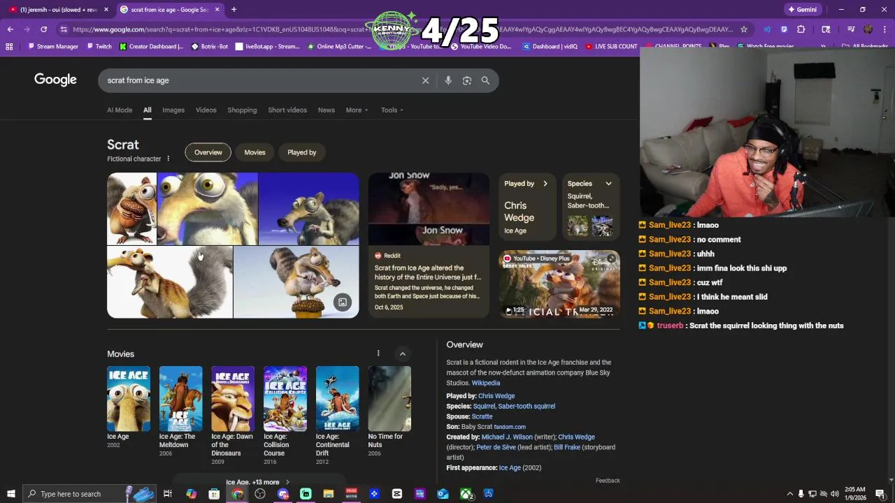
Task: Select the Played by chip
Action: pyautogui.click(x=302, y=152)
